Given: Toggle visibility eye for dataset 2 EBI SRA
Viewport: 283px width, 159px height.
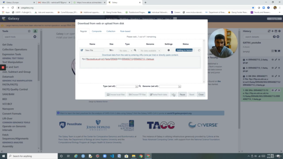Looking at the screenshot, I should coord(272,76).
